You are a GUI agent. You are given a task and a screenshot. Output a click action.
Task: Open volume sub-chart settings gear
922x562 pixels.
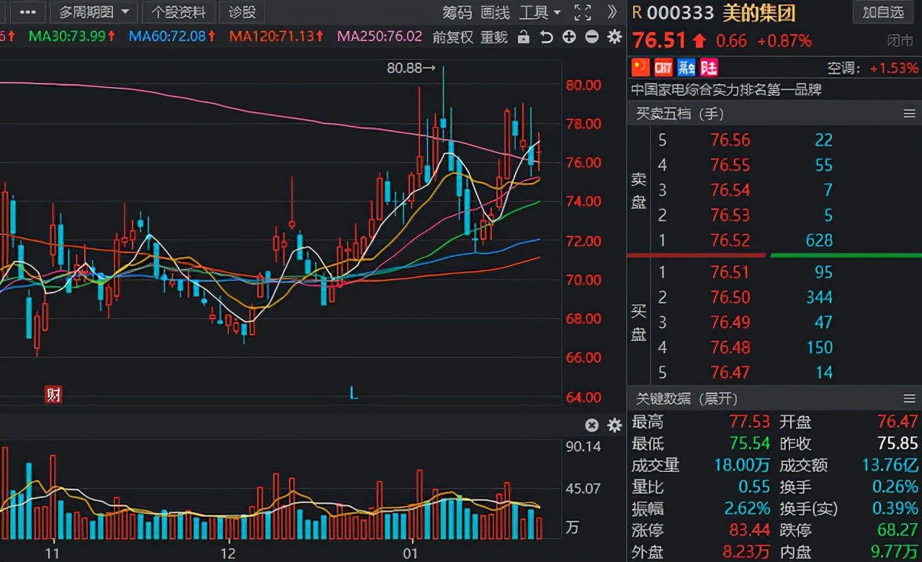614,425
